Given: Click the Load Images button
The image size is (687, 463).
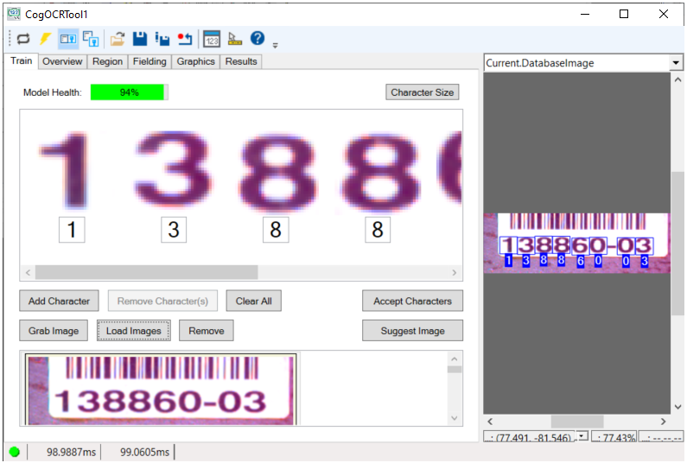Looking at the screenshot, I should coord(134,331).
